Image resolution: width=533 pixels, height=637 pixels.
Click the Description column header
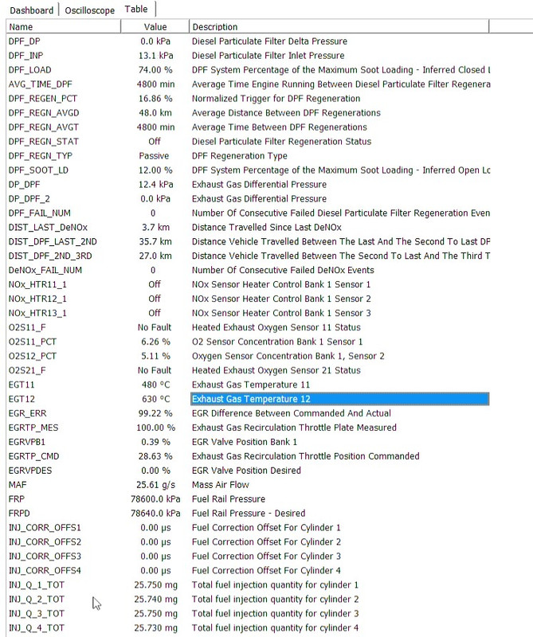click(x=339, y=27)
